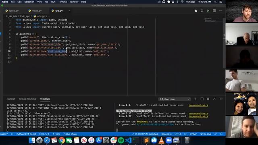Open problems via errors and warnings count
The width and height of the screenshot is (258, 145).
point(44,134)
